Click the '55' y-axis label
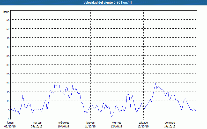The width and height of the screenshot is (207, 129). click(x=8, y=20)
